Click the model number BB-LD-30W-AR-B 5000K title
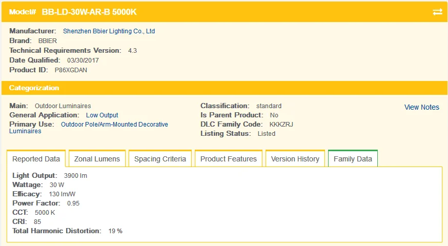448x246 pixels. (89, 12)
